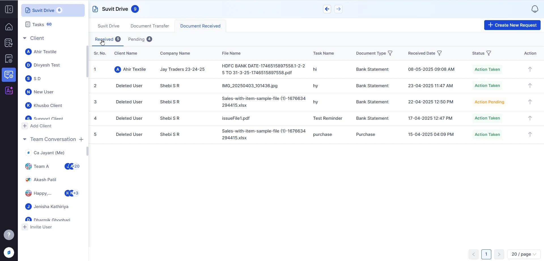Collapse the sidebar panel toggle icon
Screen dimensions: 544x261
(9, 9)
